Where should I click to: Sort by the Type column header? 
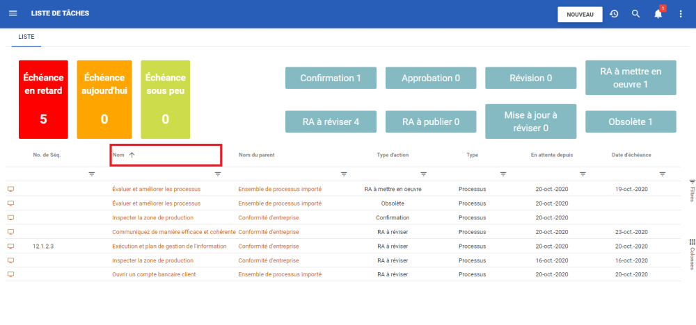coord(473,155)
